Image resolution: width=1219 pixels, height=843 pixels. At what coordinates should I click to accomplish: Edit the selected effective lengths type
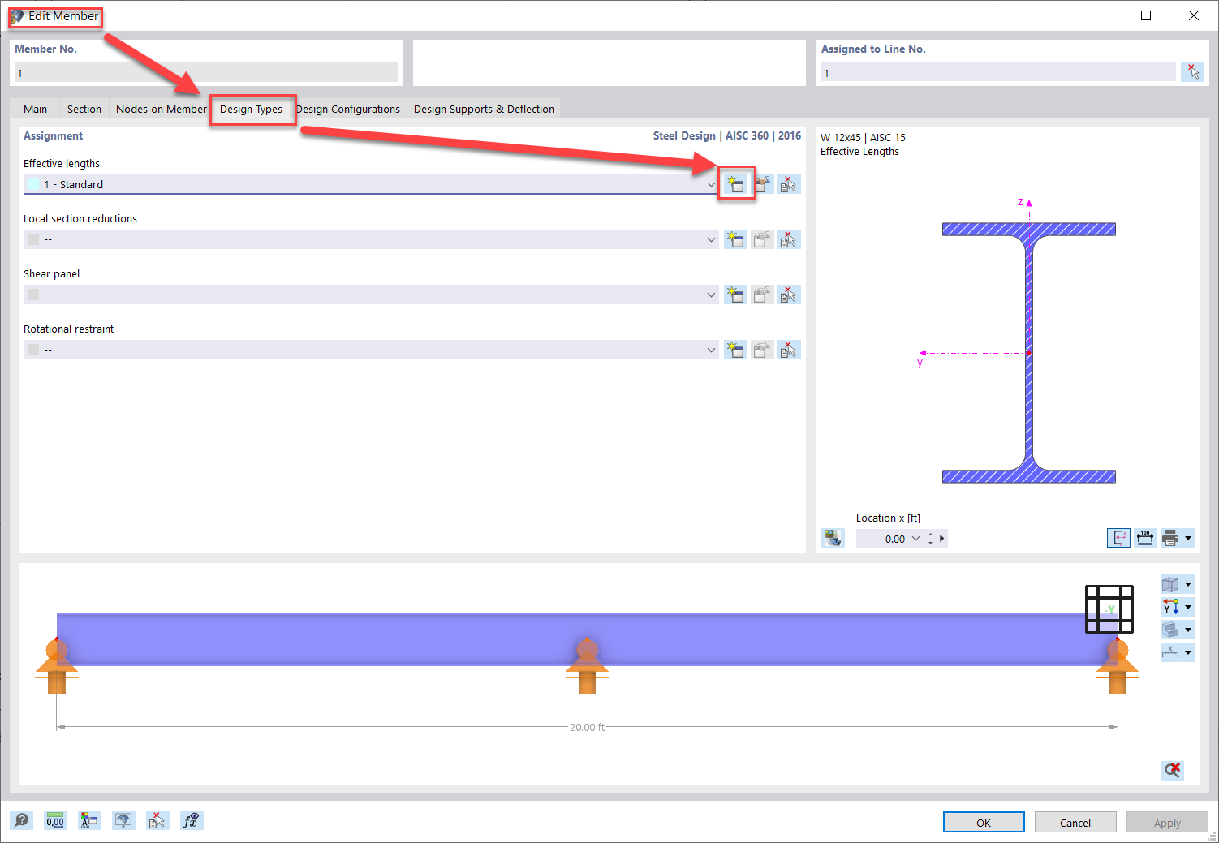[x=762, y=184]
